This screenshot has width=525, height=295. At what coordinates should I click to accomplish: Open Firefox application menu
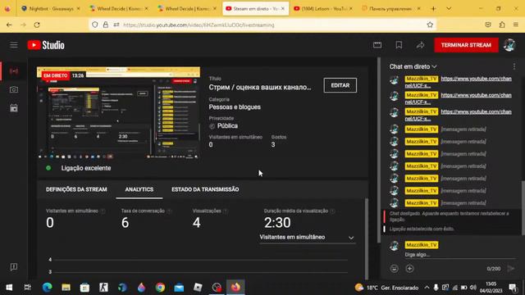[x=516, y=25]
